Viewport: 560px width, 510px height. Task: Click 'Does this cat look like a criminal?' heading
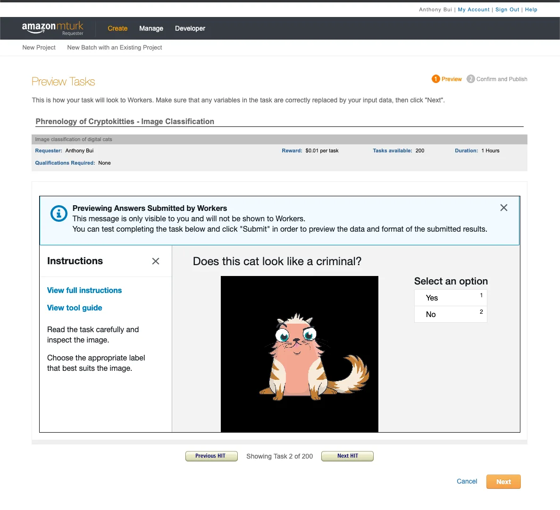click(277, 261)
